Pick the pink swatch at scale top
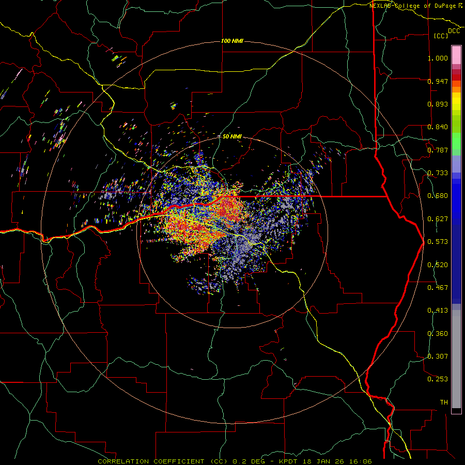The height and width of the screenshot is (465, 465). click(x=456, y=55)
